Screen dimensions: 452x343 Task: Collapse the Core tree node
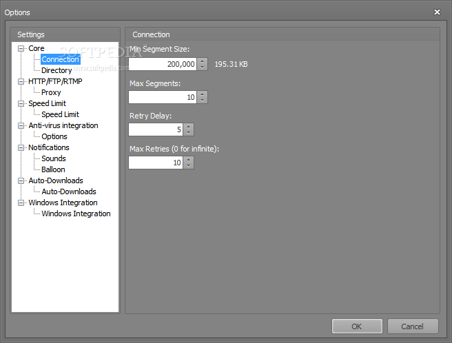21,48
